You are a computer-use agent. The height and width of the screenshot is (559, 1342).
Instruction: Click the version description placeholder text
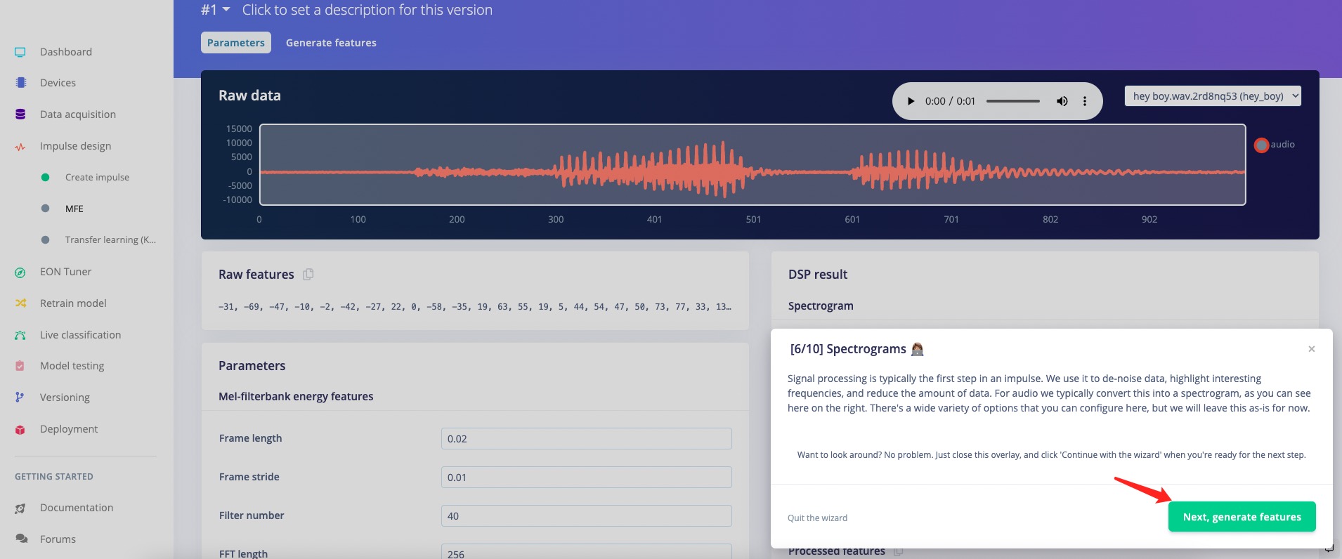coord(367,10)
